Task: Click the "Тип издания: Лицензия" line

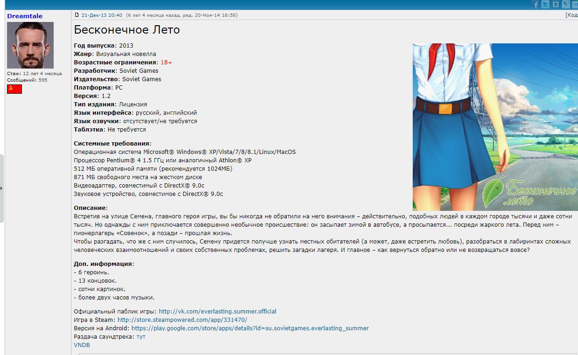Action: 111,104
